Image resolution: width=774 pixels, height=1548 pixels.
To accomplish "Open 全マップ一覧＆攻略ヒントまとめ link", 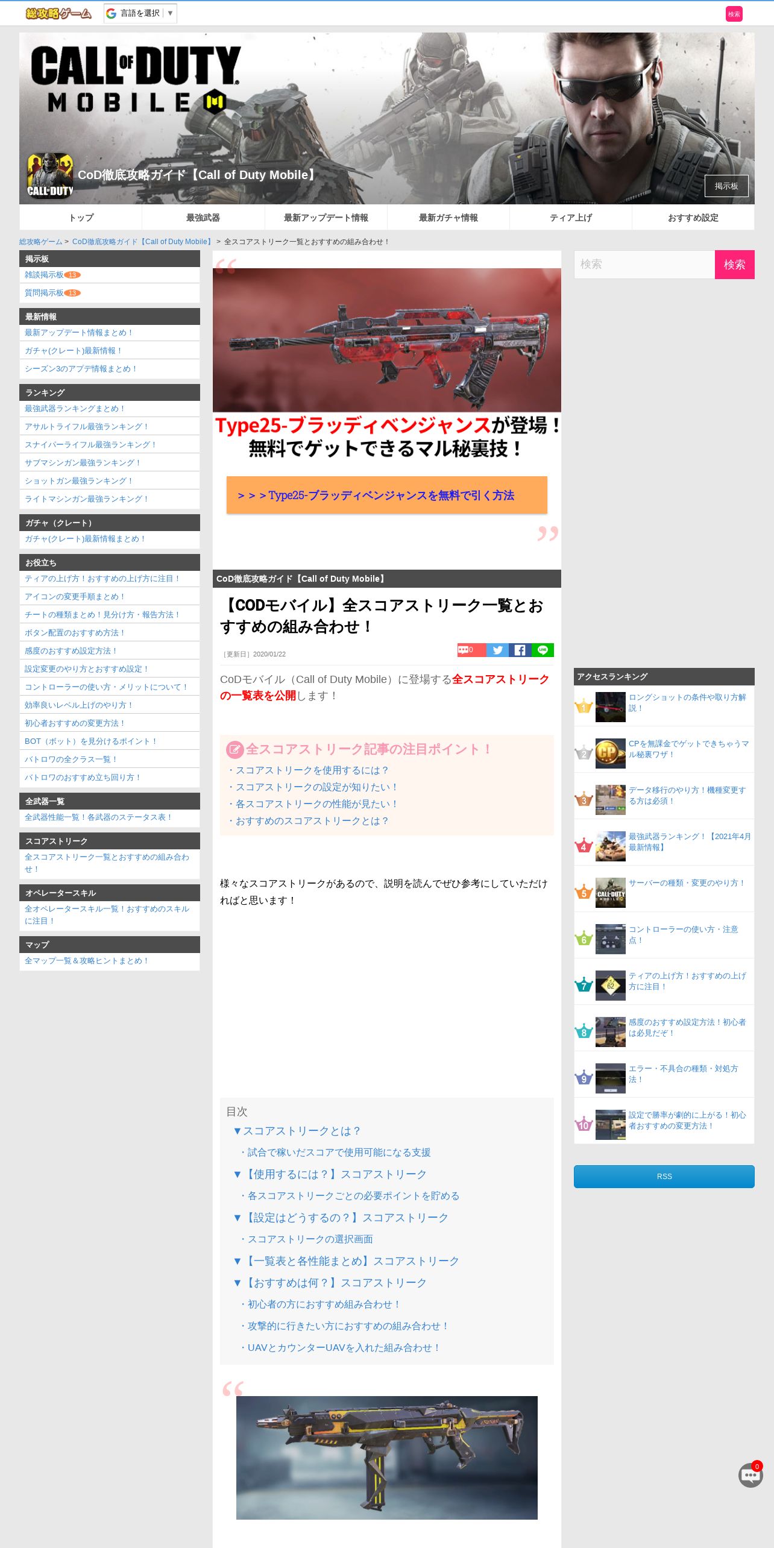I will [87, 961].
